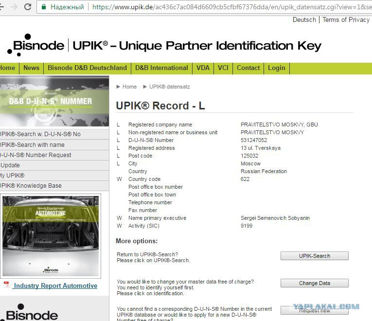Select SIC activity value 9199
This screenshot has width=372, height=321.
tap(246, 226)
